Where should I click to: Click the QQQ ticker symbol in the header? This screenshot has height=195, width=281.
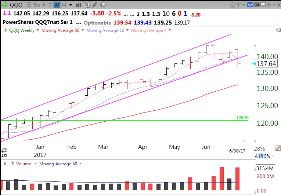16,5
